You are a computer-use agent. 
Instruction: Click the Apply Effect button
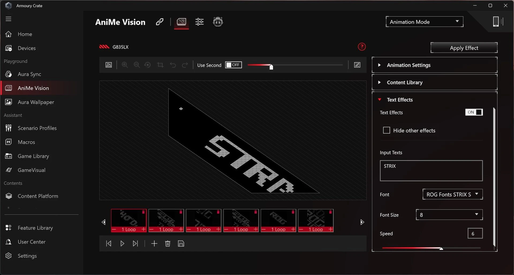(464, 48)
